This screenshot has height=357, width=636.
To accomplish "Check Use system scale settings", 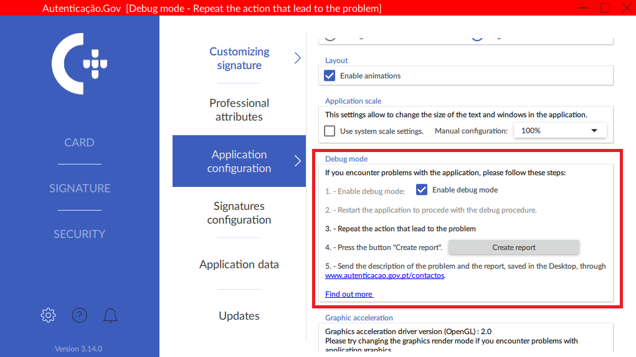I will pyautogui.click(x=330, y=131).
